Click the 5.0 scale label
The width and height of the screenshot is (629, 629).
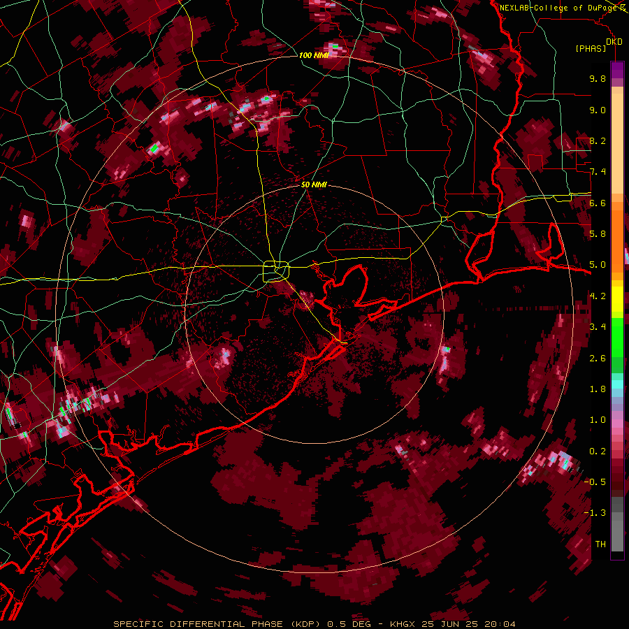pyautogui.click(x=598, y=265)
